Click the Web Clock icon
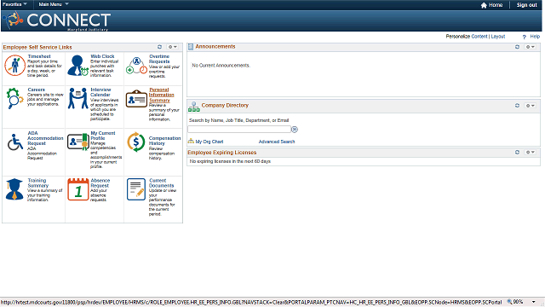Image resolution: width=545 pixels, height=307 pixels. 77,66
